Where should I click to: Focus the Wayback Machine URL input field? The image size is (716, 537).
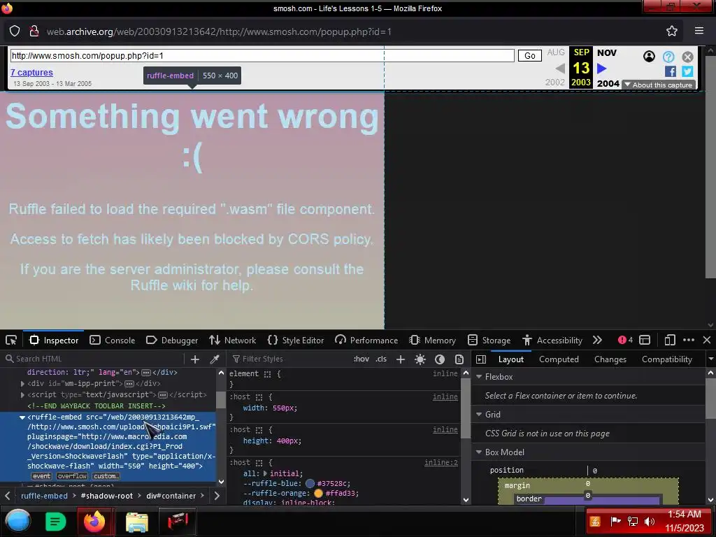[x=262, y=56]
